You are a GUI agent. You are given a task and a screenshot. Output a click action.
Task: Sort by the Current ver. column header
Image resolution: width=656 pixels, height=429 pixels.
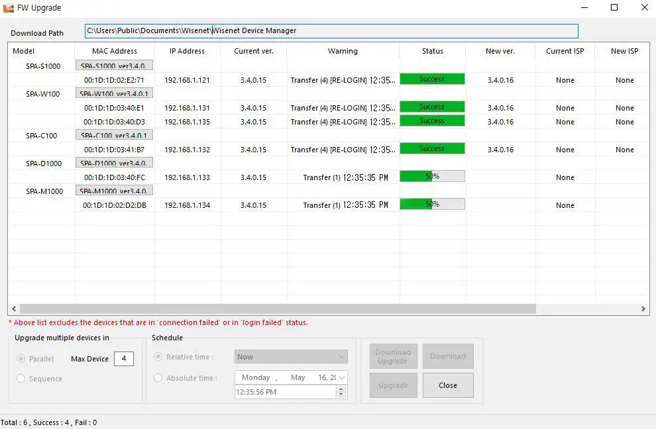click(x=254, y=51)
